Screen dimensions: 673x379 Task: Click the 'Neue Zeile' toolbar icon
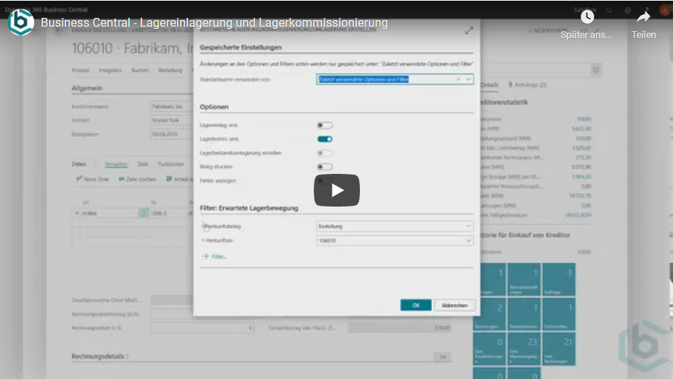tap(79, 179)
